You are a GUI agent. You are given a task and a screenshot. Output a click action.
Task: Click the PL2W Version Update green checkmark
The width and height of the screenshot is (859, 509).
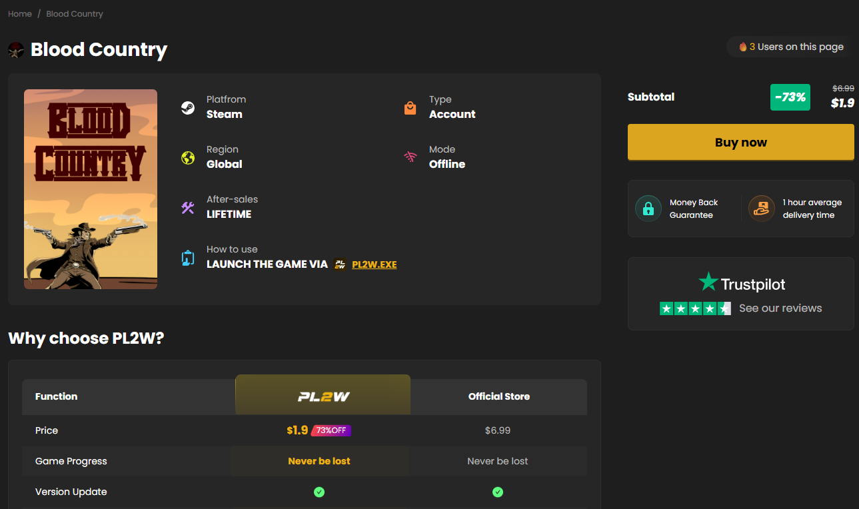tap(319, 492)
